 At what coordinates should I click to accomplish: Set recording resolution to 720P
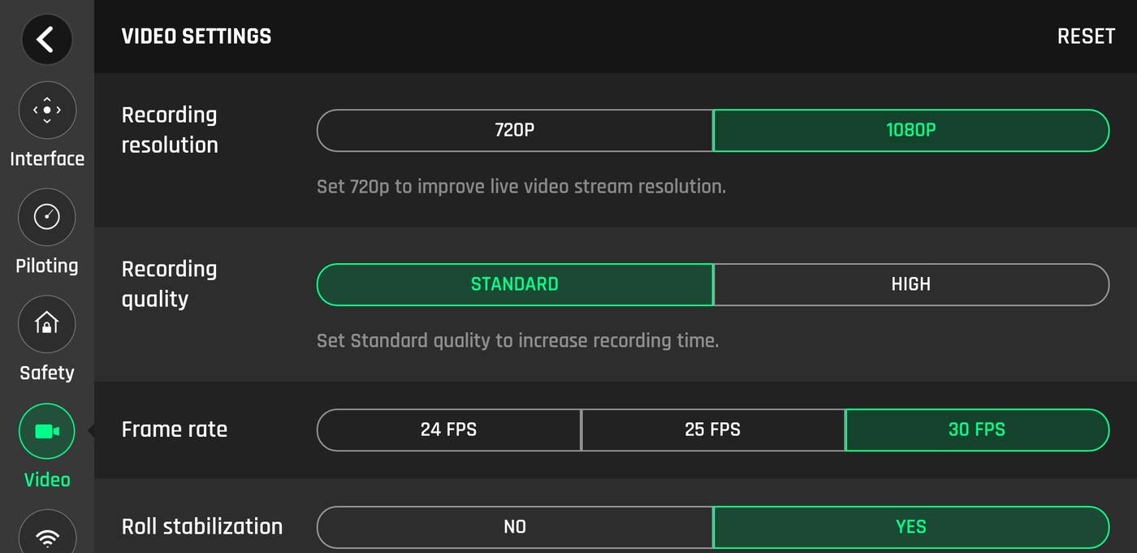[515, 130]
